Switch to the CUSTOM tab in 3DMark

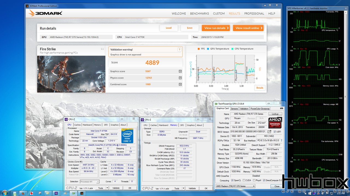pos(219,14)
